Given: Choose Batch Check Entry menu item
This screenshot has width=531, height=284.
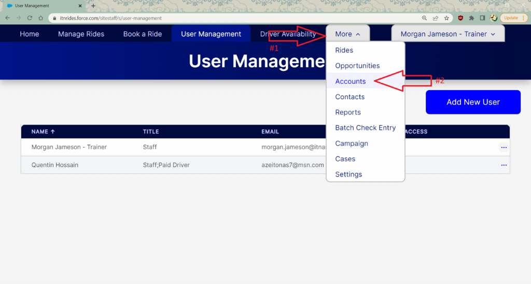Looking at the screenshot, I should click(x=365, y=128).
